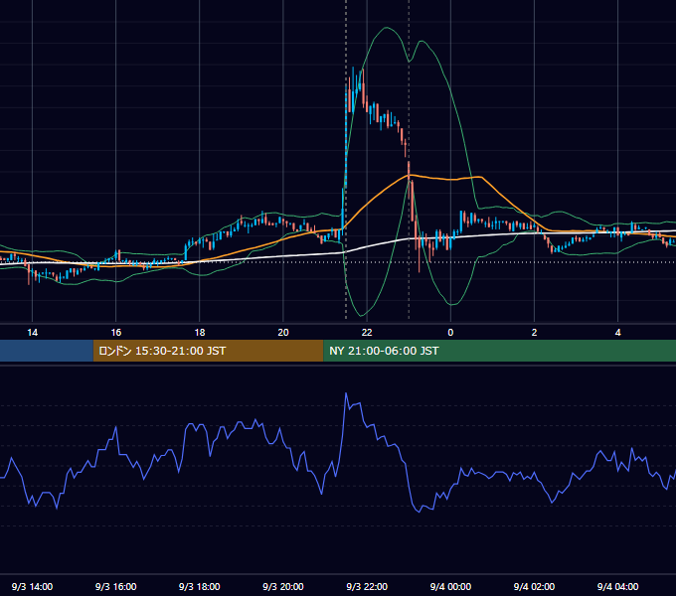Screen dimensions: 676x596
Task: Click the 9/4 00:00 date label
Action: (x=450, y=586)
